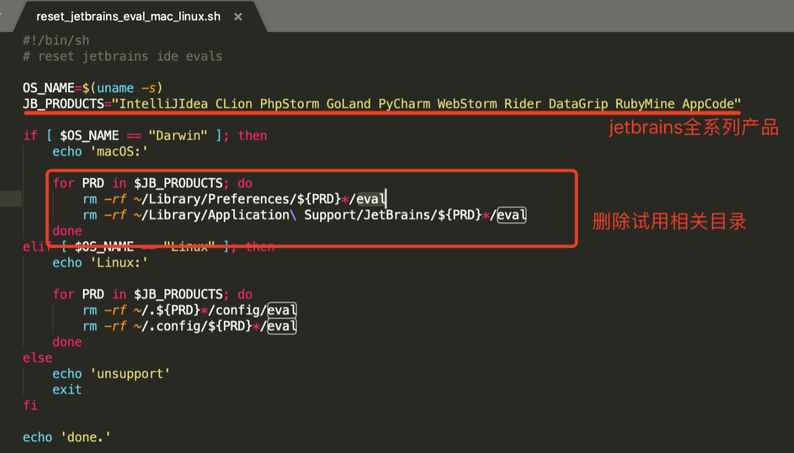The image size is (794, 453).
Task: Click the rm -rf ~/.${PRD}*/config/eval line
Action: click(189, 310)
